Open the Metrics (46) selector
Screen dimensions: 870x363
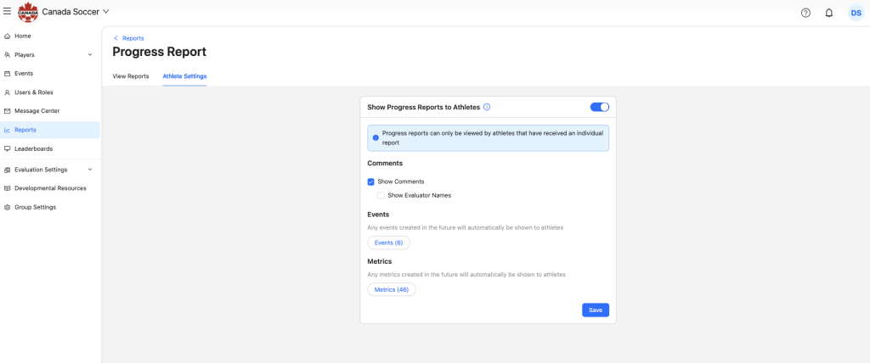point(391,290)
